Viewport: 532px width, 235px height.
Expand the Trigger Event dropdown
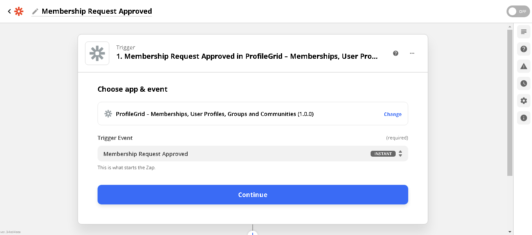pyautogui.click(x=235, y=154)
